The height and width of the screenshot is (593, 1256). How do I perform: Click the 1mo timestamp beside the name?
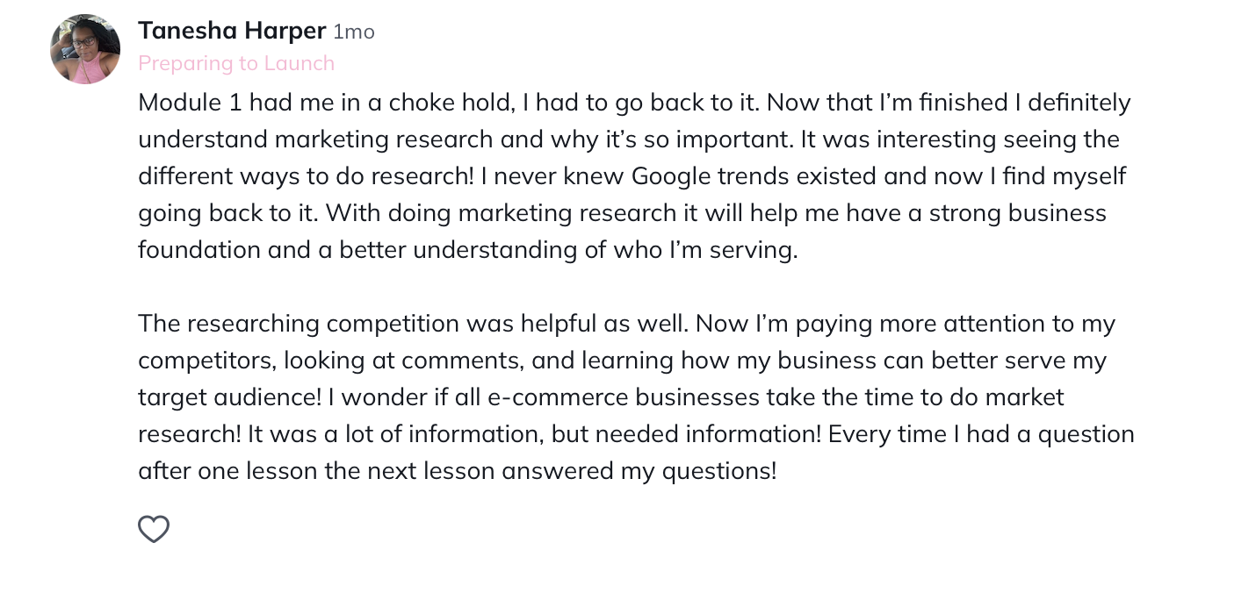coord(354,32)
